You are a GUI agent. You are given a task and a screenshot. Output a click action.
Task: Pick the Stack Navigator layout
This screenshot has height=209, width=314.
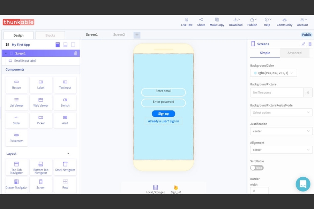click(x=65, y=167)
